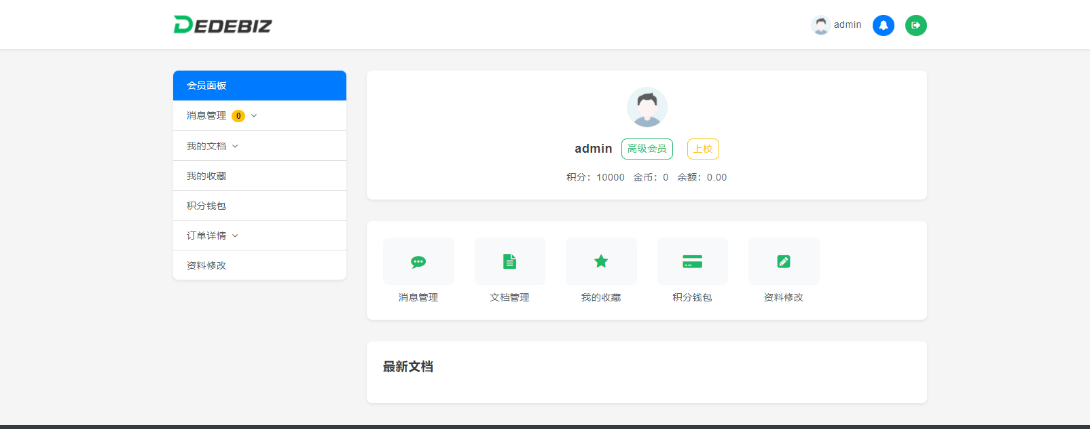Open message management via speech bubble icon
The height and width of the screenshot is (429, 1090).
pos(418,261)
